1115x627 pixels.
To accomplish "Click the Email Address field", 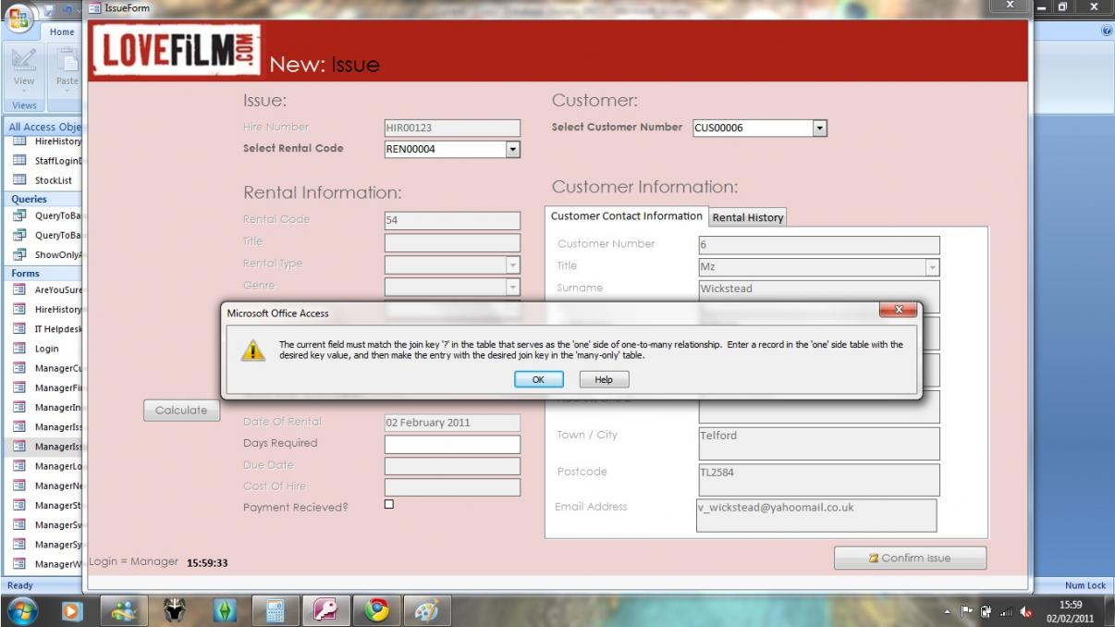I will click(x=816, y=515).
